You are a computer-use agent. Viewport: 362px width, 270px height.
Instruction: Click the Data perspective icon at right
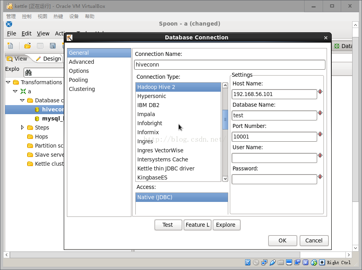coord(337,46)
